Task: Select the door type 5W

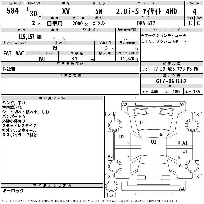Action: point(99,11)
